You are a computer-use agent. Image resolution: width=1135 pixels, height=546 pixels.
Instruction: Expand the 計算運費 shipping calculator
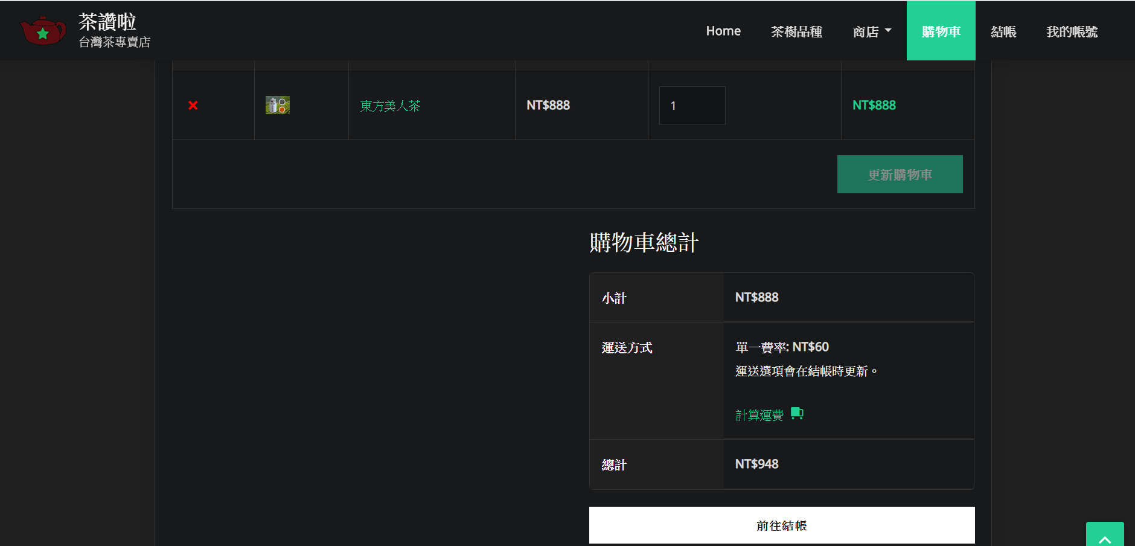pyautogui.click(x=759, y=415)
